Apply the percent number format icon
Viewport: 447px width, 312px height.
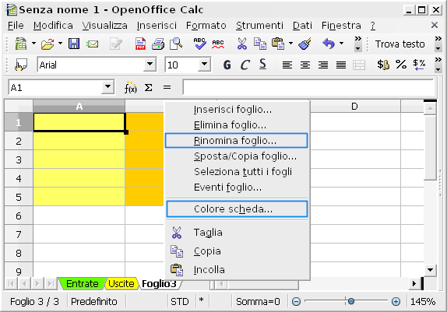click(x=401, y=65)
